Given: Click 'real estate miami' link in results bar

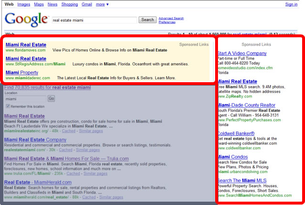Looking at the screenshot, I should tap(250, 34).
